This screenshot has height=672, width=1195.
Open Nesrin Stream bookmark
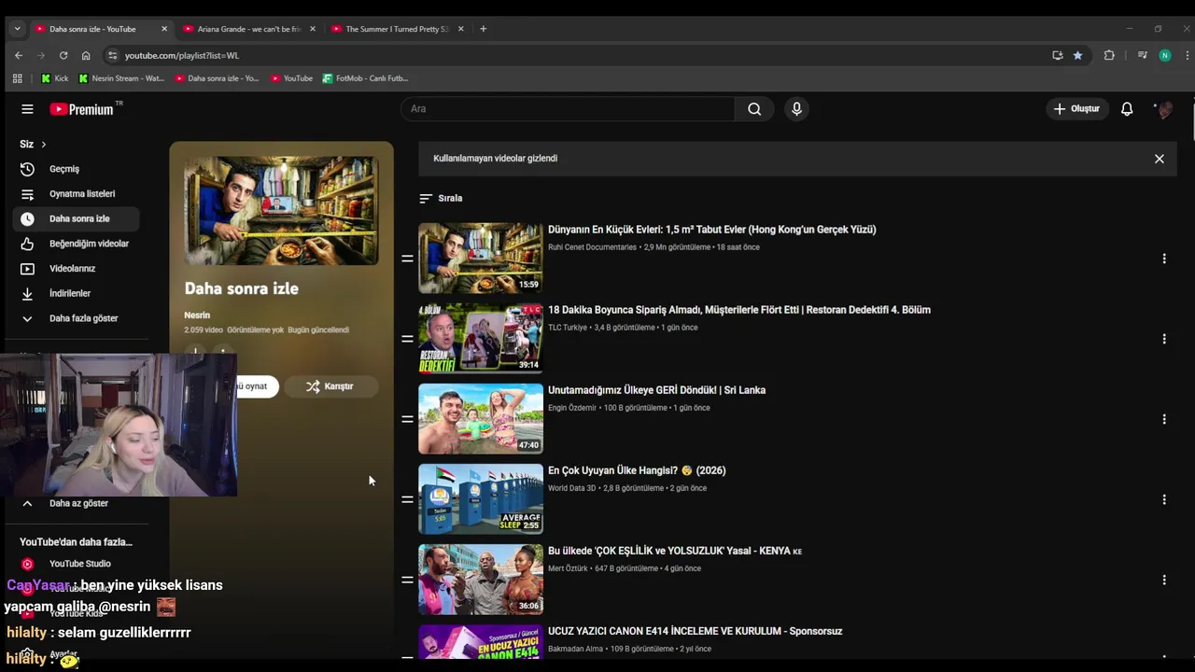(x=121, y=78)
